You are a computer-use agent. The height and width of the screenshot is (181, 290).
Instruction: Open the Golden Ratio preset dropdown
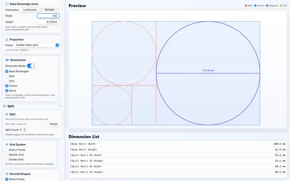(x=37, y=45)
